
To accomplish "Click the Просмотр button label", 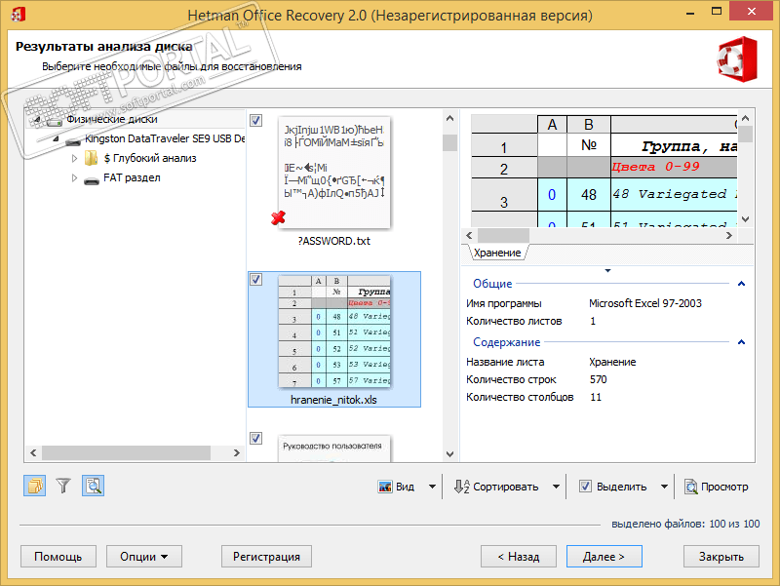I will click(724, 487).
